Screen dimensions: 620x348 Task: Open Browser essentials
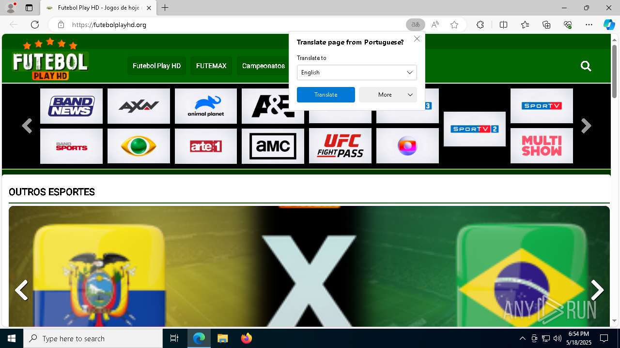pyautogui.click(x=568, y=25)
